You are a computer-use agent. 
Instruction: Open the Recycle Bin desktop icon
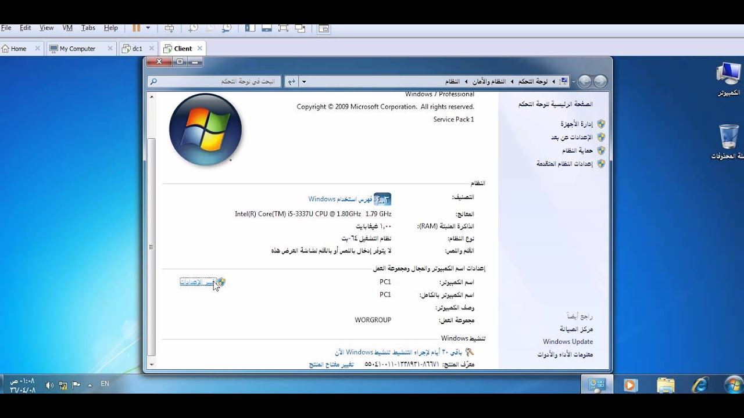(x=727, y=142)
